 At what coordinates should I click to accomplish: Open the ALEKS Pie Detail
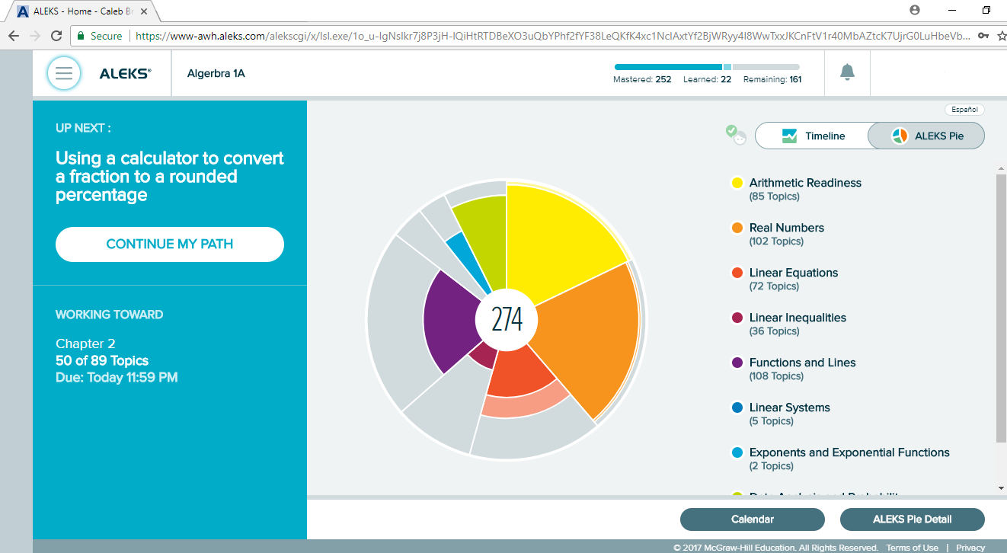911,519
